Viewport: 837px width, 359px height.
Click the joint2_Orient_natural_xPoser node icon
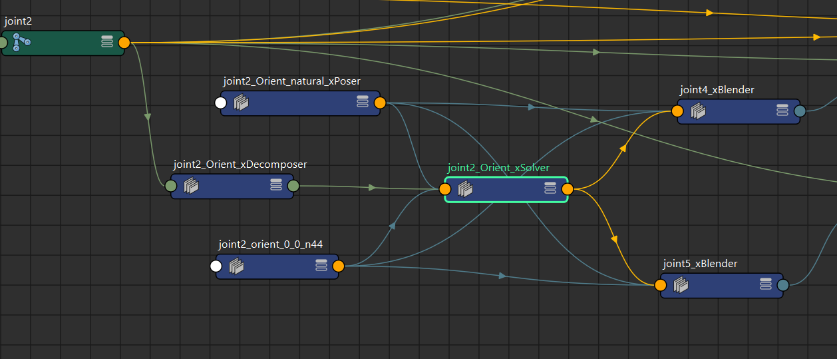pos(241,103)
